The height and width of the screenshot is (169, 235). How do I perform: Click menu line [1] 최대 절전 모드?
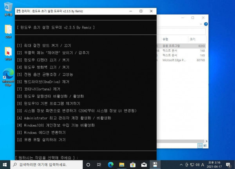click(44, 45)
